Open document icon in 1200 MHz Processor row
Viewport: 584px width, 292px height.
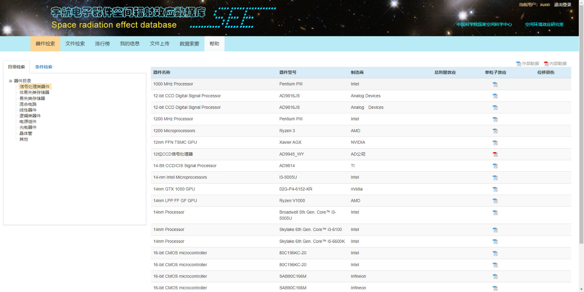click(495, 119)
